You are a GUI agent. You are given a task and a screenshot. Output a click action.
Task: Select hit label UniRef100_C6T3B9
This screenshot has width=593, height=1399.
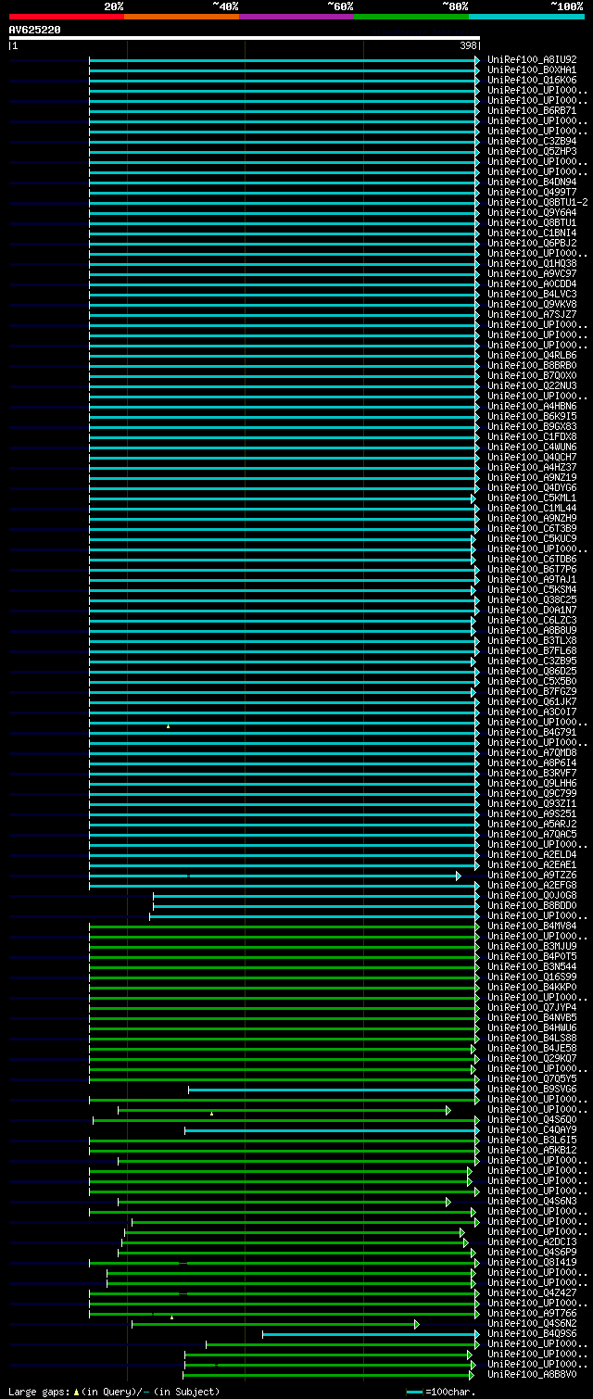click(x=532, y=529)
